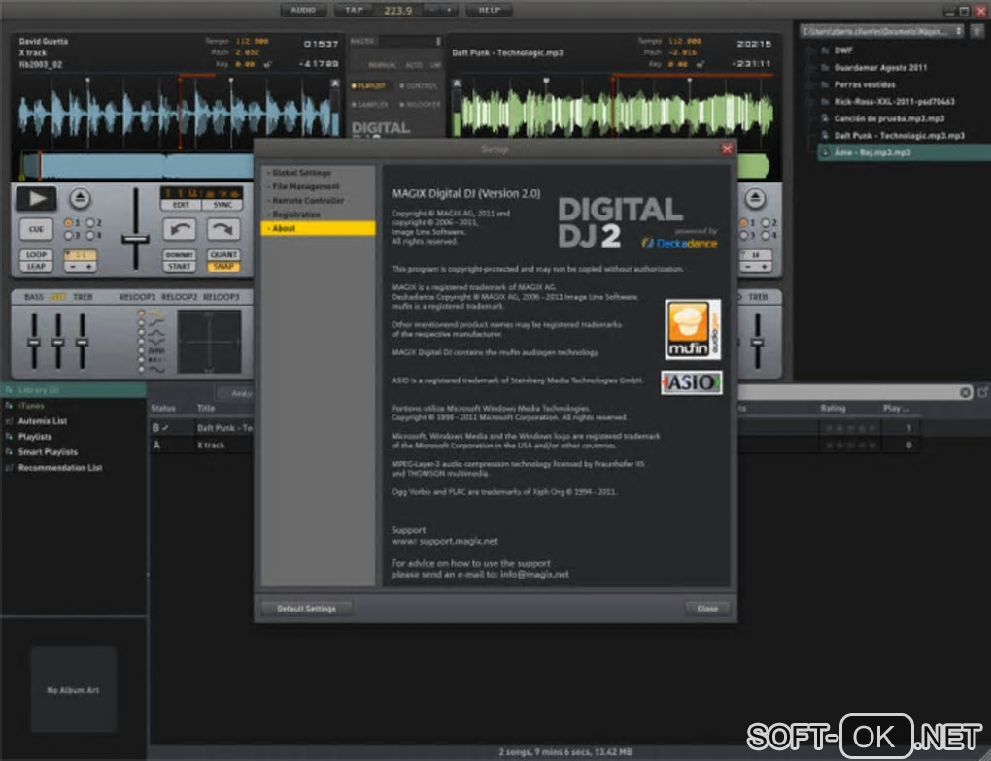Expand Perros vestidos folder
The image size is (991, 761).
(810, 84)
